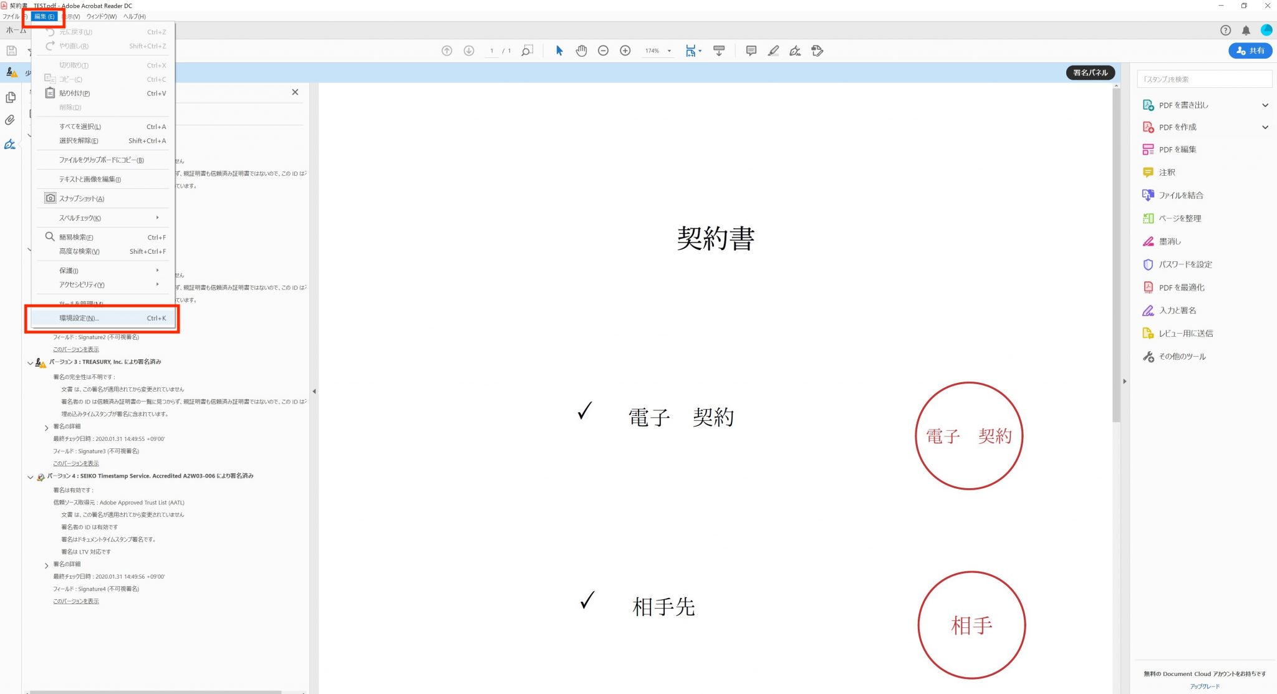Open help question mark icon
1277x694 pixels.
click(x=1225, y=31)
